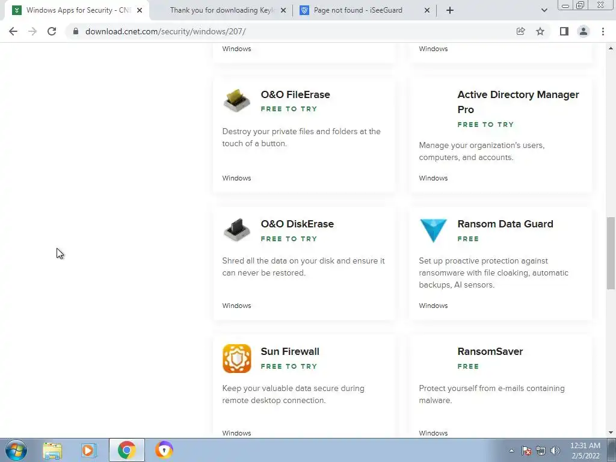Screen dimensions: 616x462
Task: Reload the current page
Action: 52,31
